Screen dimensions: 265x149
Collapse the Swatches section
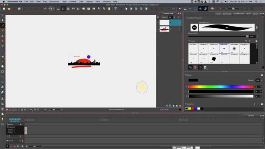coord(186,104)
